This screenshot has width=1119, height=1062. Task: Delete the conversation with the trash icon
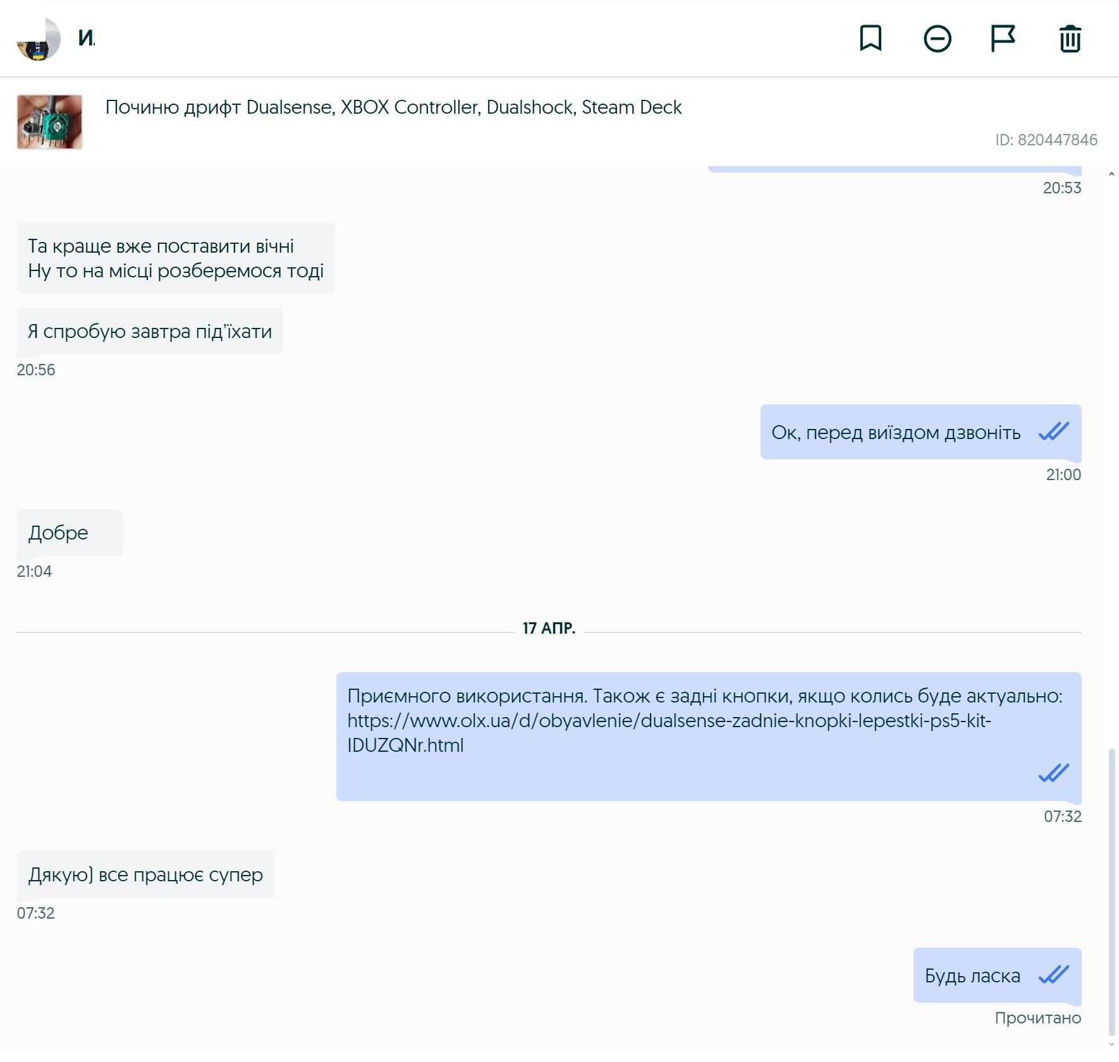[x=1070, y=39]
